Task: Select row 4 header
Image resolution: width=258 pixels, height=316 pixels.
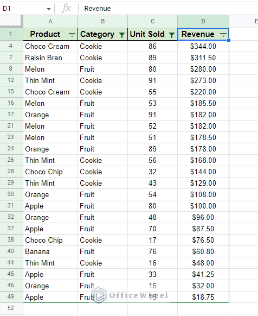Action: point(11,46)
